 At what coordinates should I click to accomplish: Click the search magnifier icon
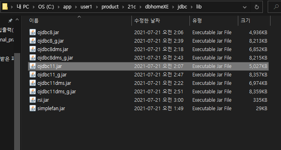276,7
